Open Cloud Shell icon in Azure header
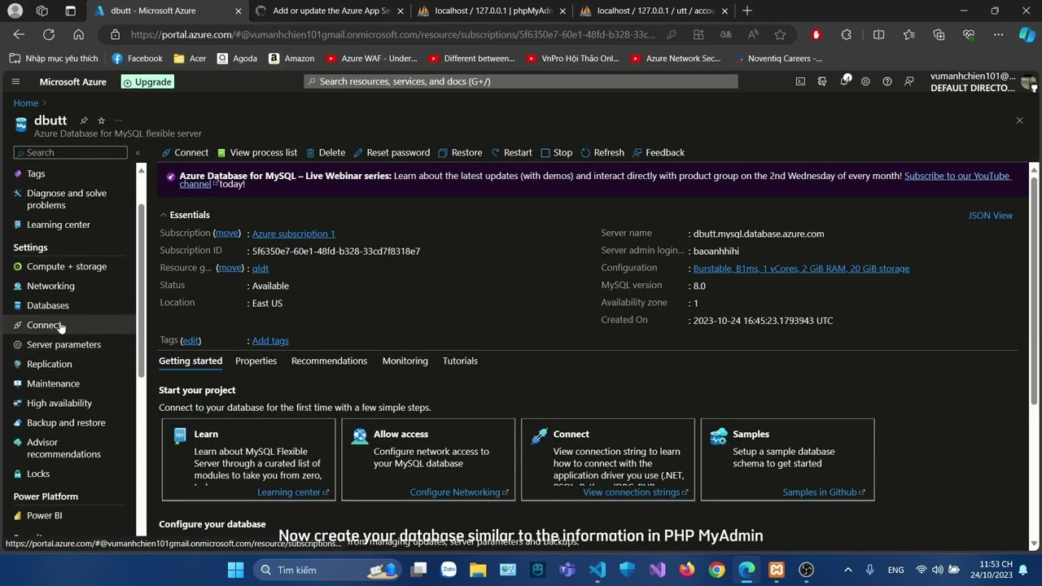The image size is (1042, 586). click(x=800, y=81)
